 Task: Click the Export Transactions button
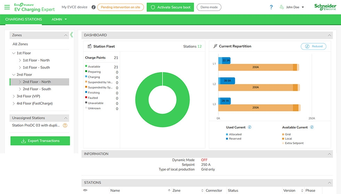point(40,141)
